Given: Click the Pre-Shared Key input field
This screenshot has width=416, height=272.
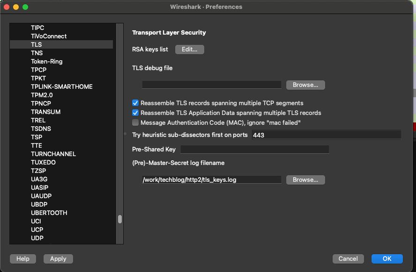Looking at the screenshot, I should pyautogui.click(x=255, y=150).
